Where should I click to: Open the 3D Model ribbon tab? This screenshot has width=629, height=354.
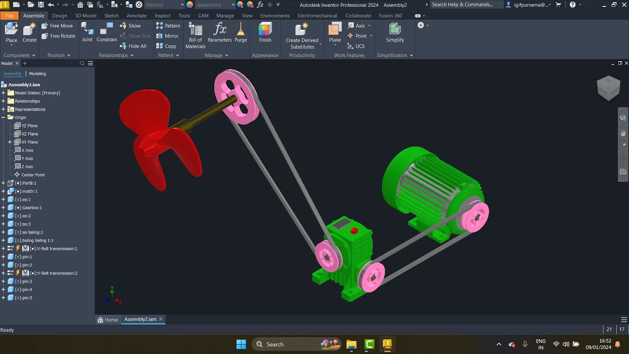point(86,15)
